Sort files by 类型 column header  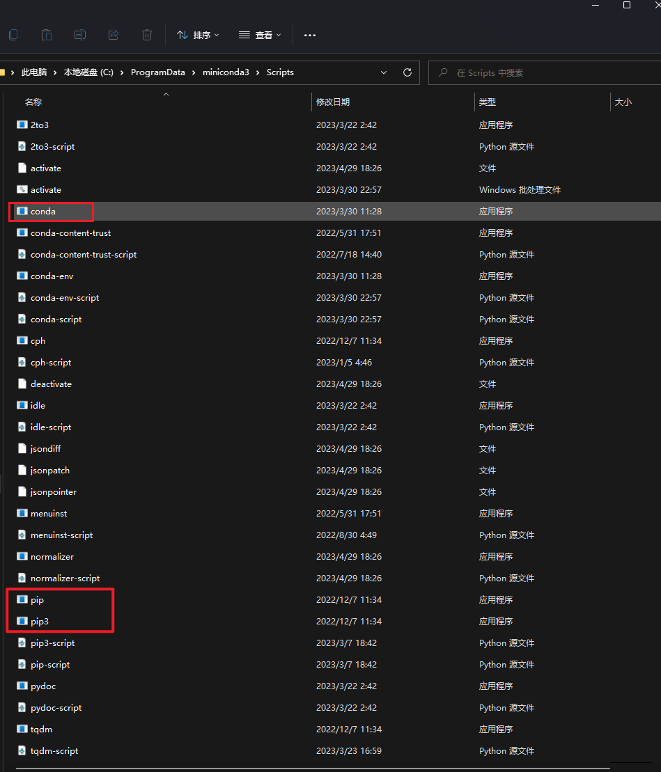coord(488,102)
